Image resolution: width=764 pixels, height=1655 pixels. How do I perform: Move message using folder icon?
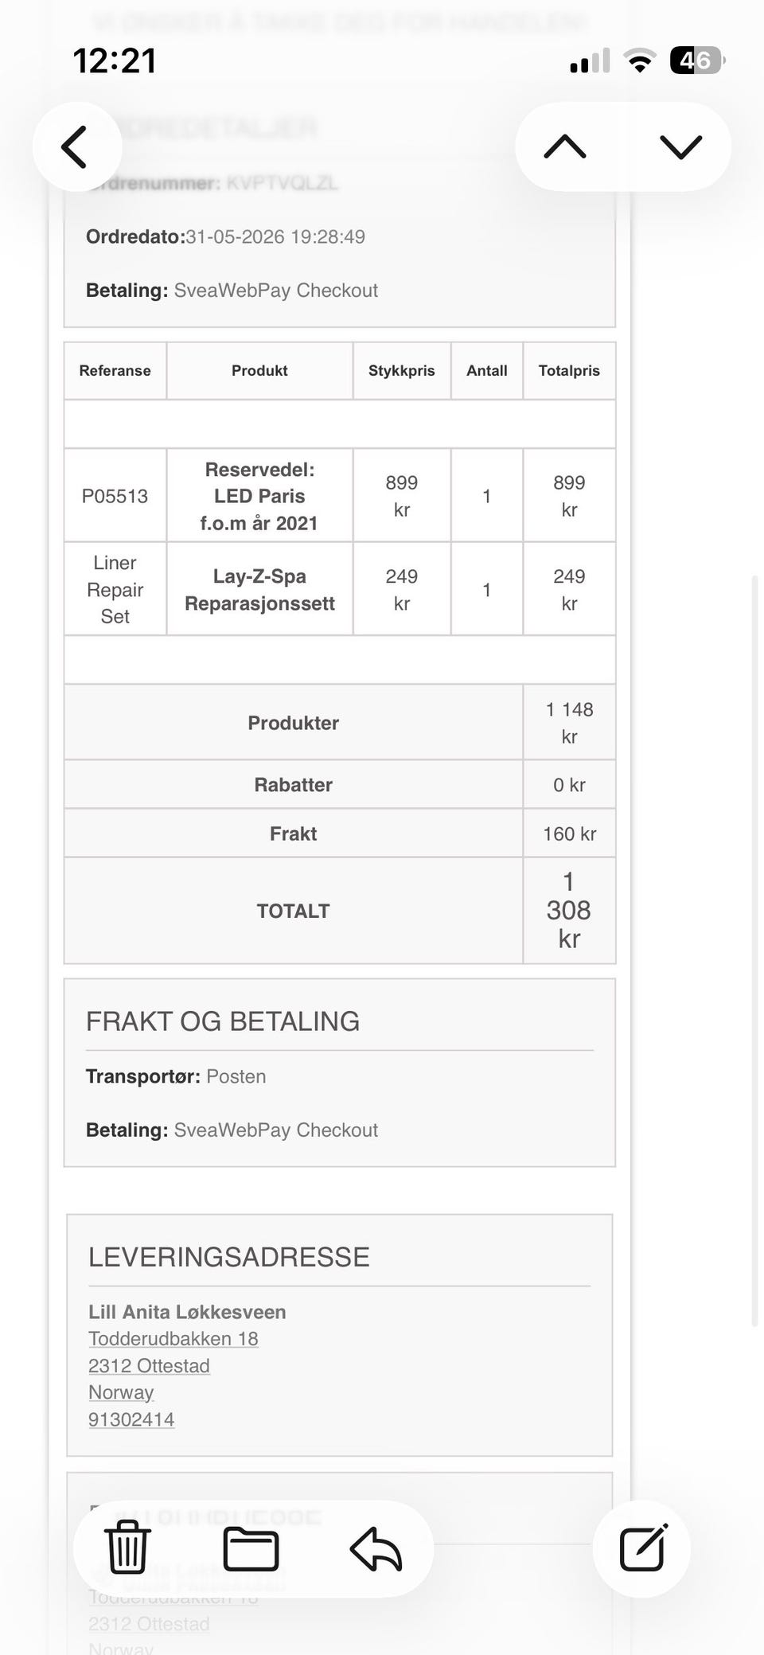(x=251, y=1548)
